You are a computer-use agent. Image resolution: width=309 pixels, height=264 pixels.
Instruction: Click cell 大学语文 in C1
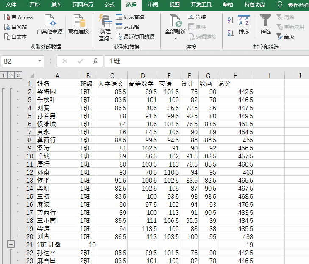112,83
